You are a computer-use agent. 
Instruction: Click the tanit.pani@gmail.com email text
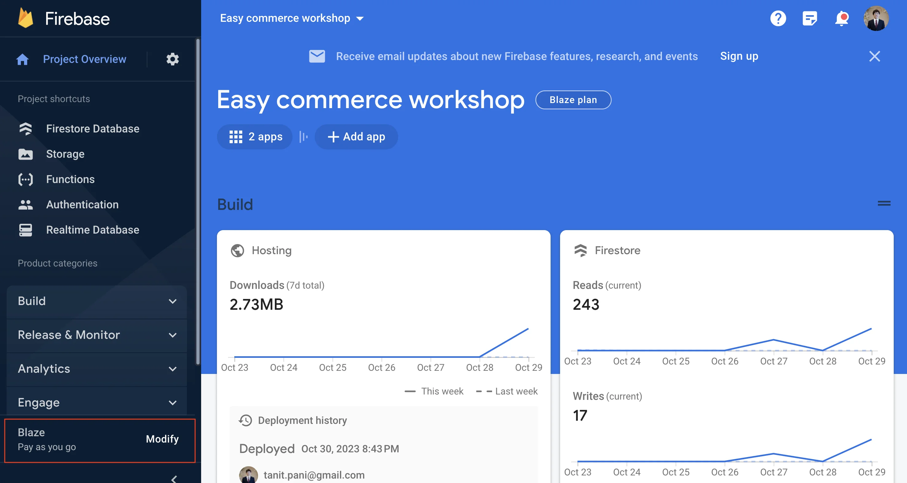(314, 475)
